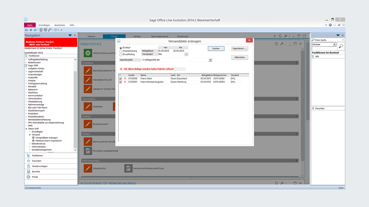This screenshot has width=369, height=207.
Task: Uncheck the Hans Michael Augstein row checkbox
Action: [x=120, y=82]
